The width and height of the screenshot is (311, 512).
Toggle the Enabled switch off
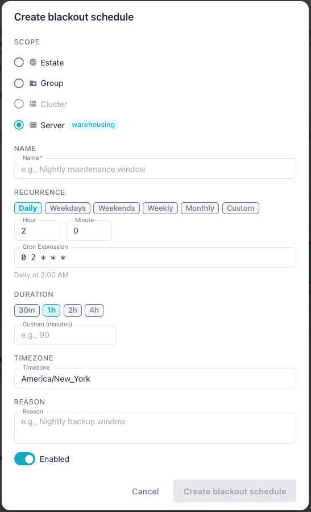(25, 459)
